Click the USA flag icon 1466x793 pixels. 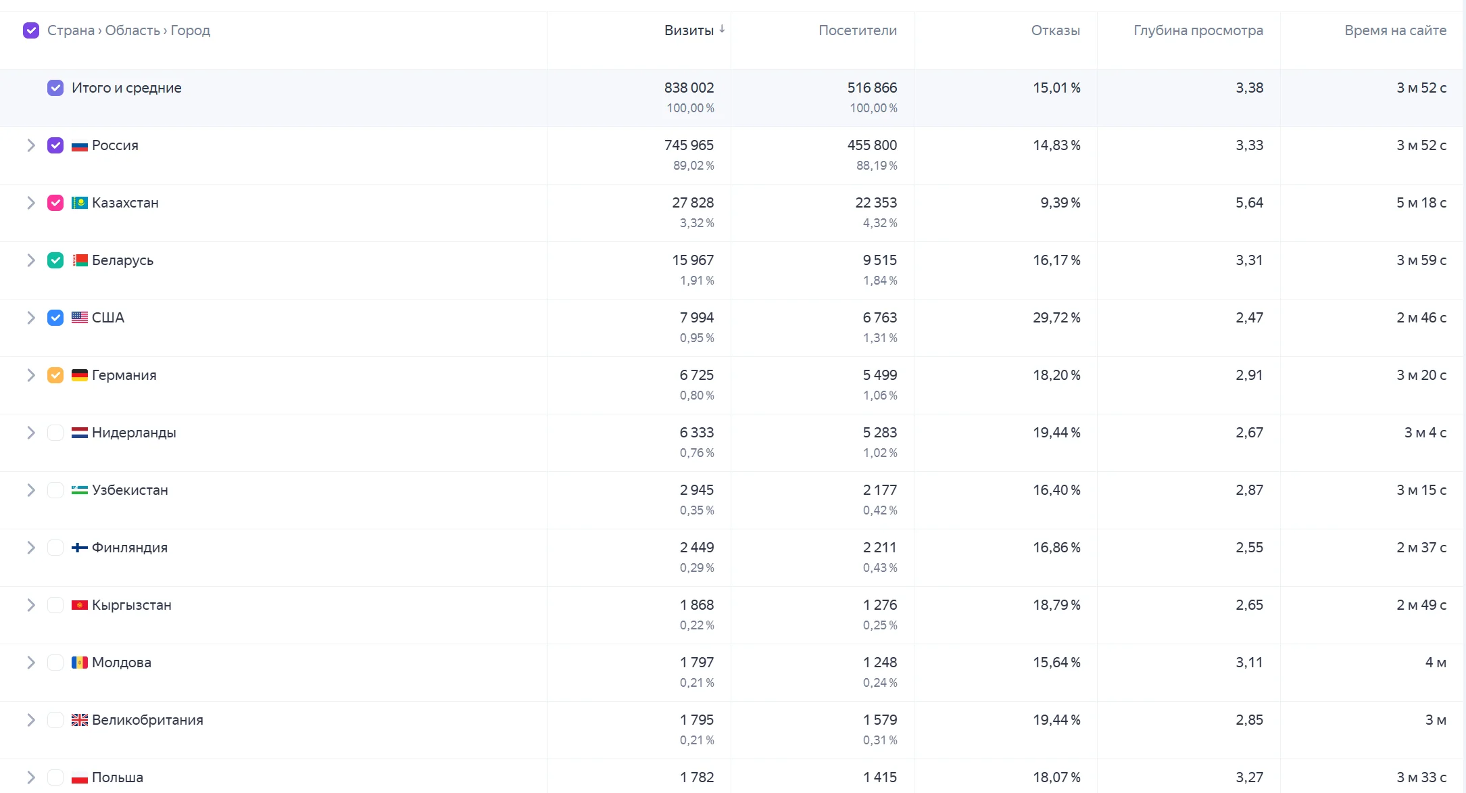(x=80, y=318)
